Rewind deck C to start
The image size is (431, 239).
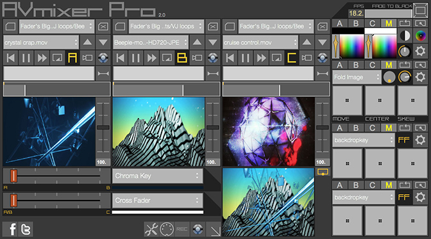click(230, 58)
